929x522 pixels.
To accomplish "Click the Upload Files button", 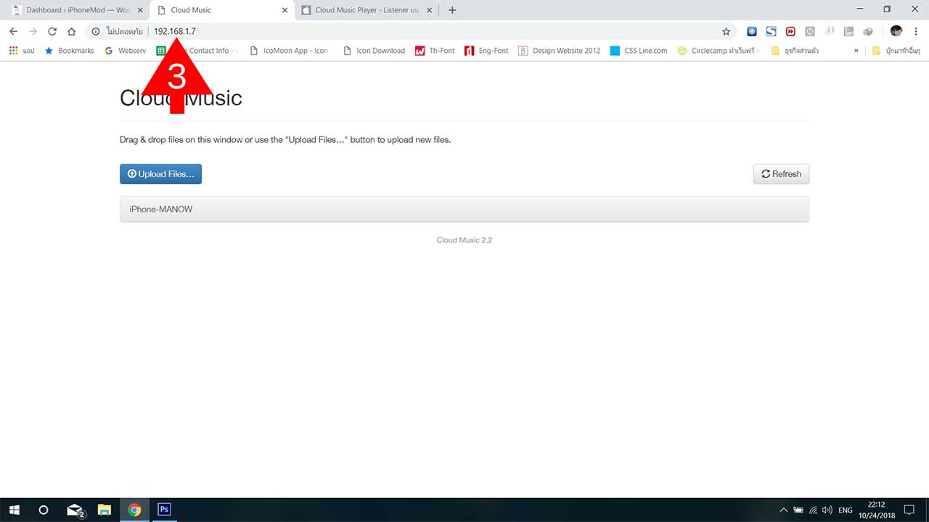I will tap(160, 174).
